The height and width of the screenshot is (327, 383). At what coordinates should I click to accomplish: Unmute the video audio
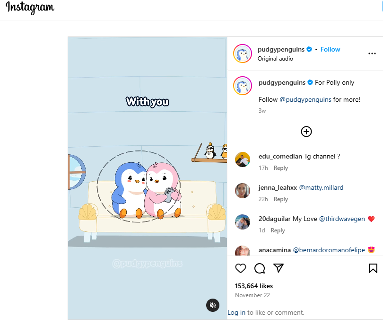pyautogui.click(x=213, y=305)
